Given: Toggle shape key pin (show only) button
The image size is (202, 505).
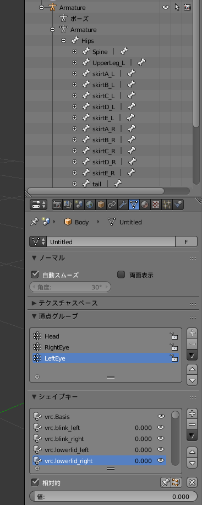Looking at the screenshot, I should [x=166, y=482].
